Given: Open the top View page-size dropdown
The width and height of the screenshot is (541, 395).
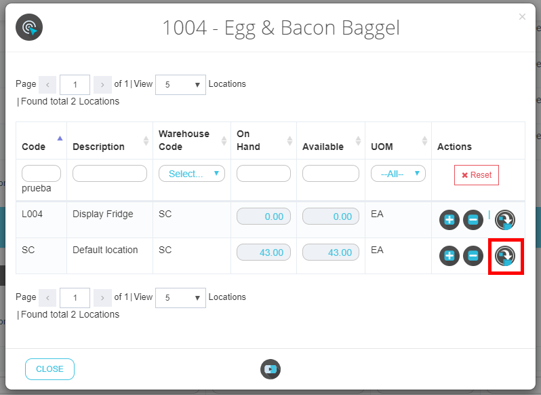Looking at the screenshot, I should point(180,85).
